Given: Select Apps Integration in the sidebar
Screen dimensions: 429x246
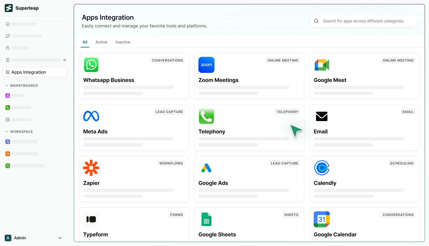Looking at the screenshot, I should [35, 72].
